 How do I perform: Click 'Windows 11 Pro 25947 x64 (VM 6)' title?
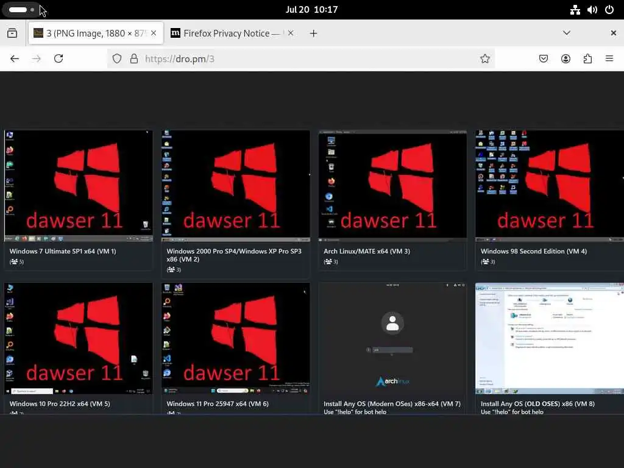(218, 403)
